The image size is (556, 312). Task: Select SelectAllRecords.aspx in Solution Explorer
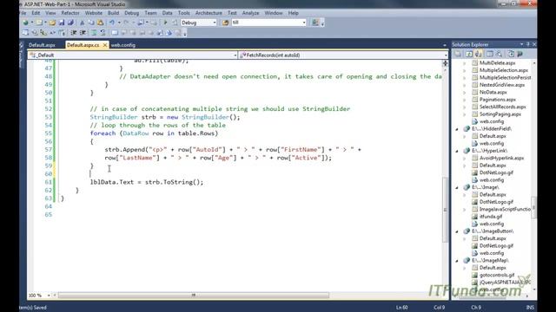[502, 107]
